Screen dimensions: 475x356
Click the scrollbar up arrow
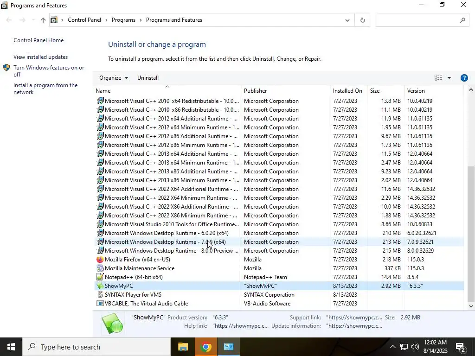tap(470, 89)
